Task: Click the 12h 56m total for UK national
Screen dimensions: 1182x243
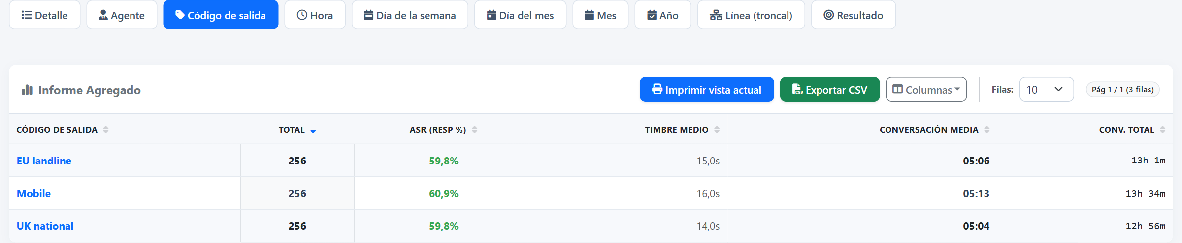Action: (x=1146, y=226)
